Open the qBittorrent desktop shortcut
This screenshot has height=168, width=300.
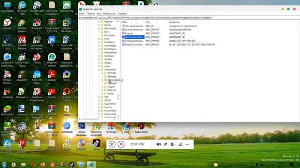[67, 127]
